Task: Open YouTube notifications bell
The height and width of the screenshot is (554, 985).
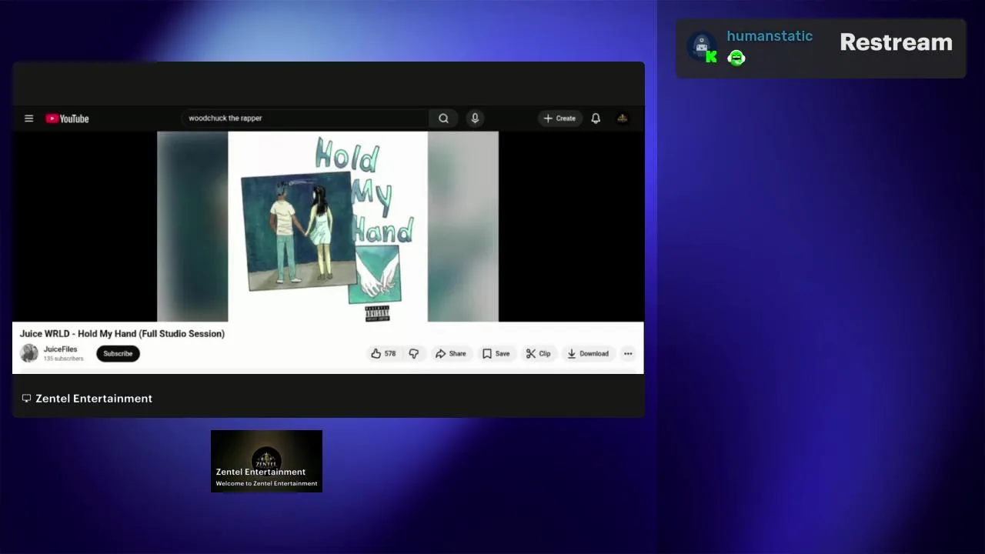Action: click(x=596, y=118)
